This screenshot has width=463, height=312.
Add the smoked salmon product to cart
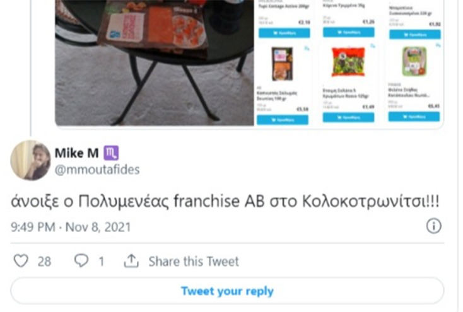pyautogui.click(x=283, y=120)
